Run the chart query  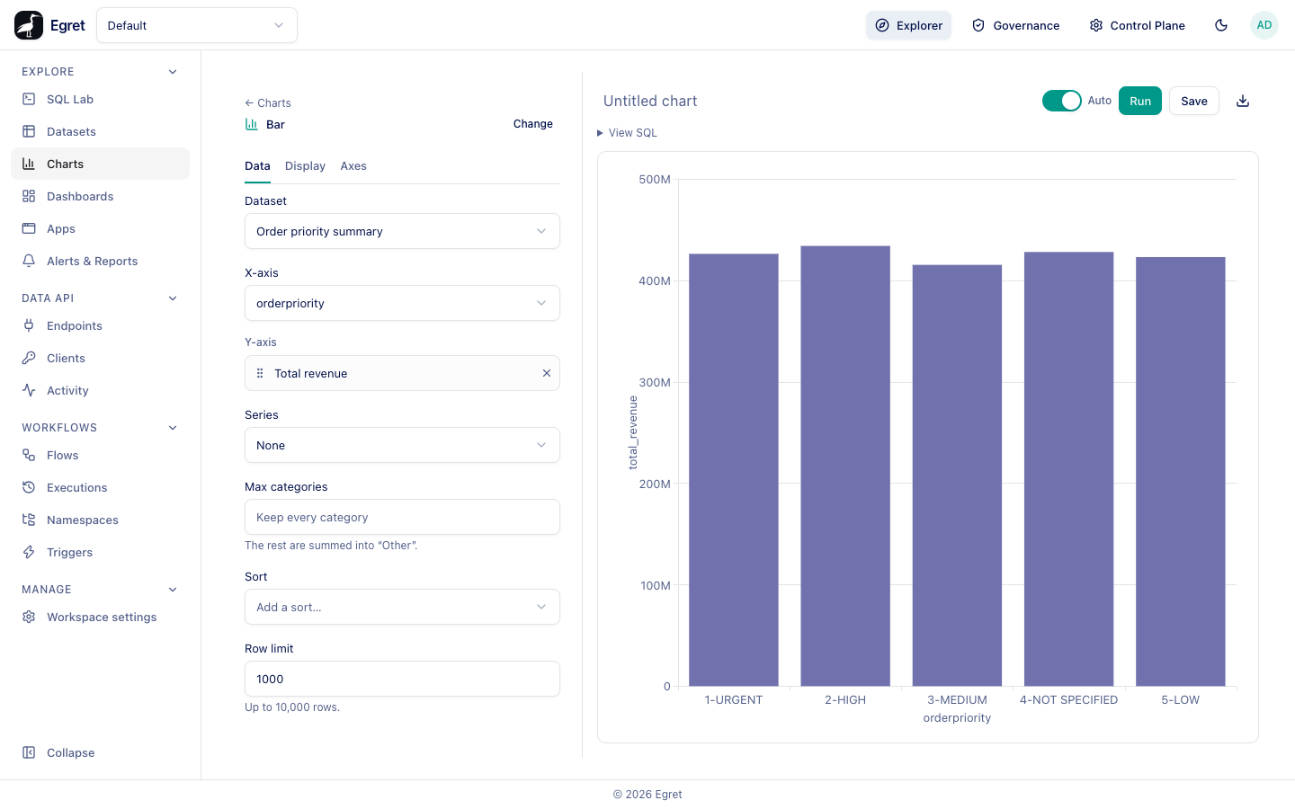click(1140, 101)
